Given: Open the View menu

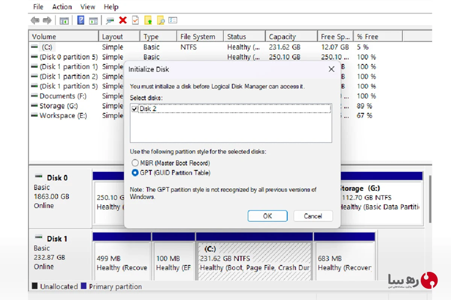Looking at the screenshot, I should click(88, 7).
